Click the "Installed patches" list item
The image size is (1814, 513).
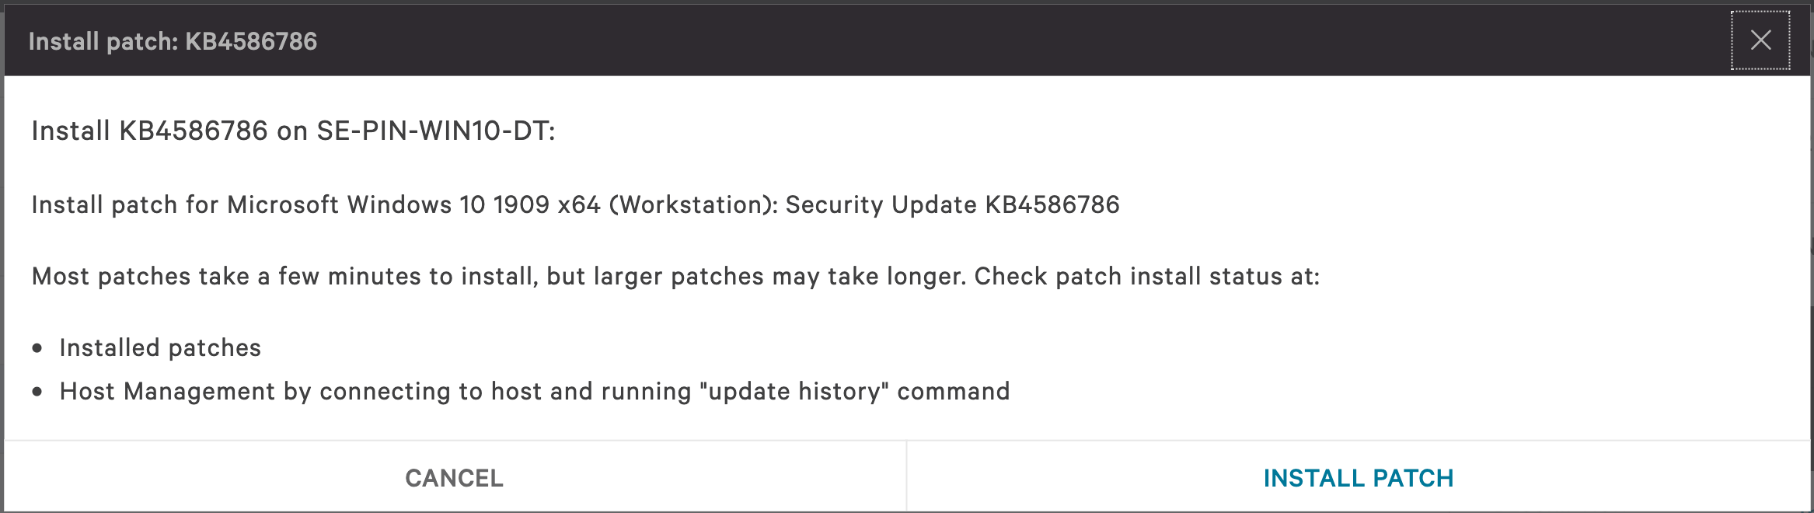click(160, 347)
